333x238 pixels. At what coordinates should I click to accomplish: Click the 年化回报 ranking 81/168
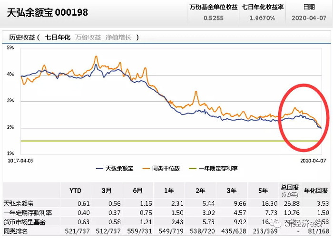point(319,231)
